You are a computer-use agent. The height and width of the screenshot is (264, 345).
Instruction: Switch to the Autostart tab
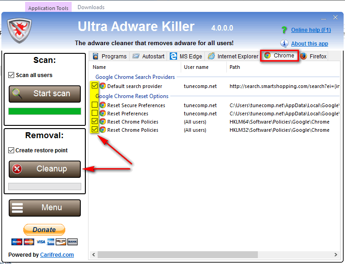click(148, 56)
